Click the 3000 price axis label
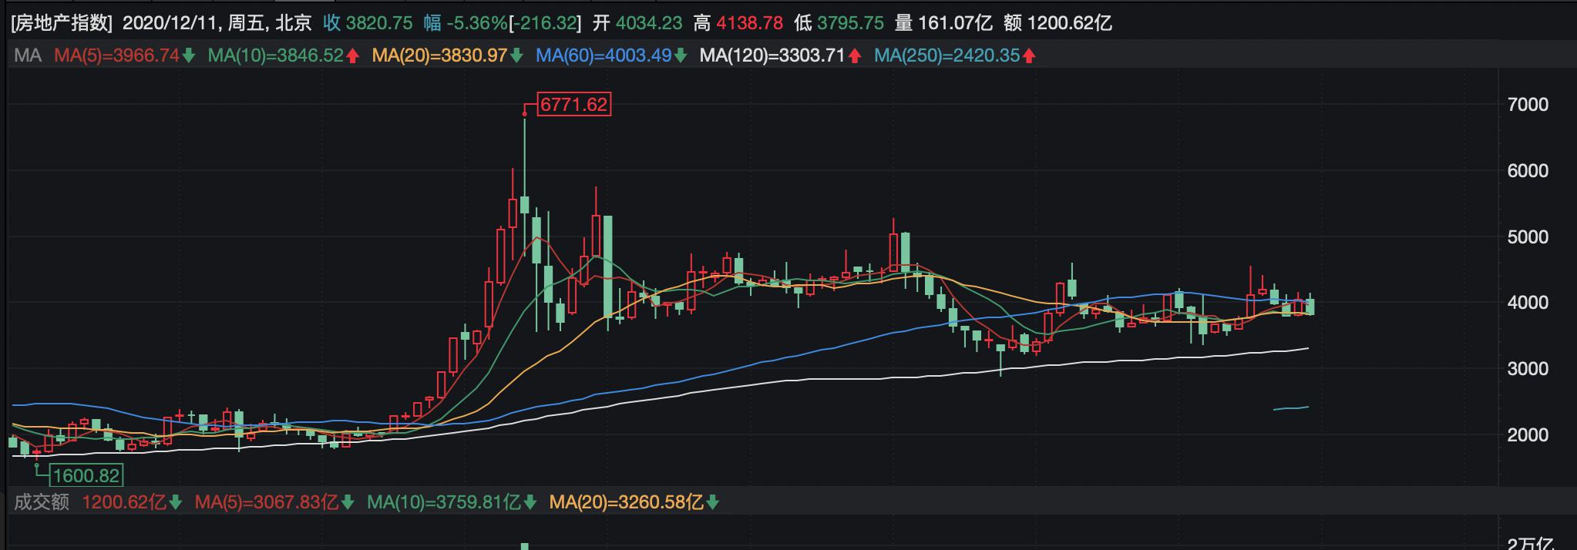 pos(1528,369)
